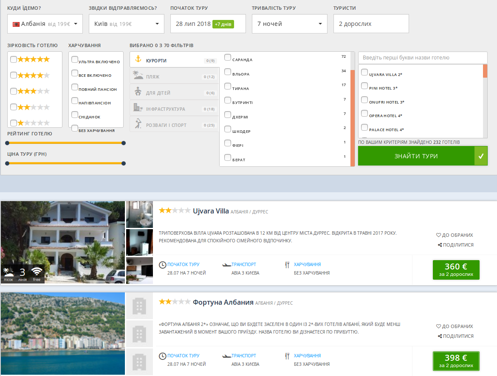Click heart icon to favorite Ujvara Villa
This screenshot has width=497, height=376.
pyautogui.click(x=439, y=235)
